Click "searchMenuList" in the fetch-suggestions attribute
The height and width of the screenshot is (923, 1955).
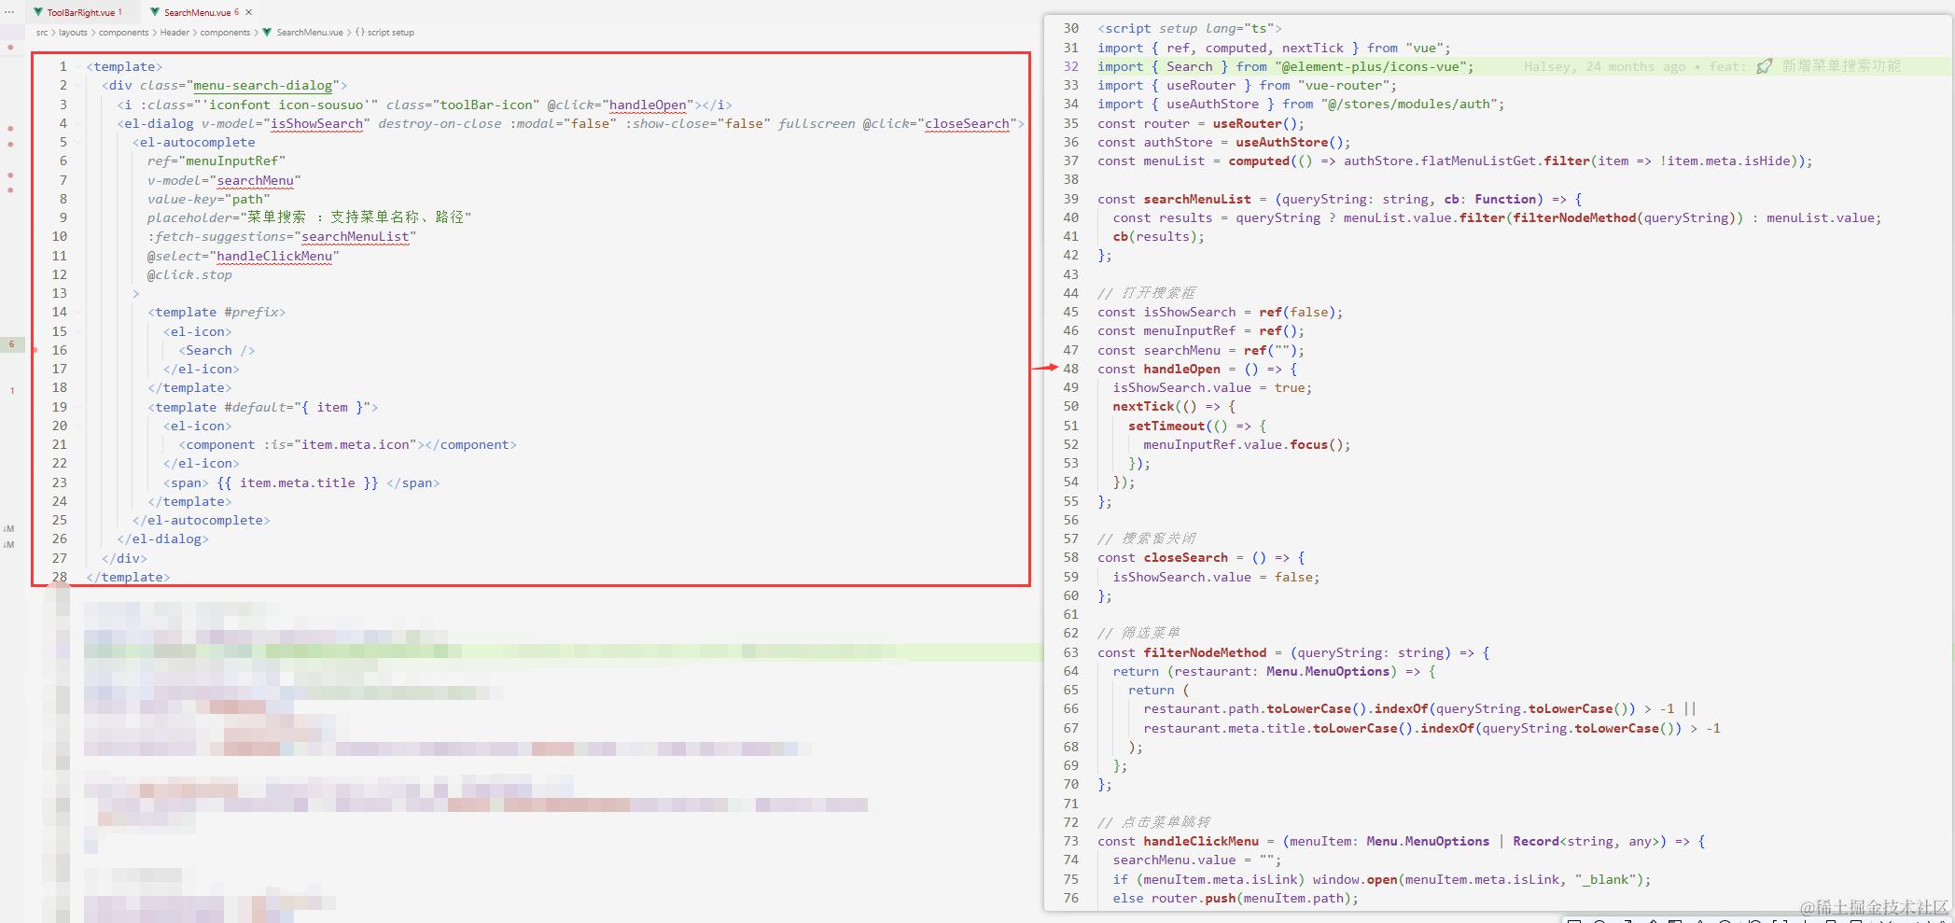[356, 237]
